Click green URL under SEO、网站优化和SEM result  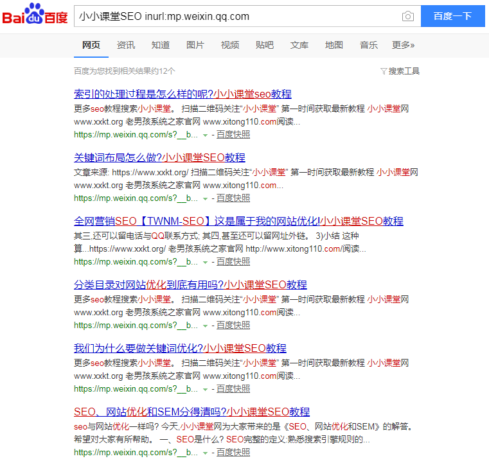[x=136, y=453]
